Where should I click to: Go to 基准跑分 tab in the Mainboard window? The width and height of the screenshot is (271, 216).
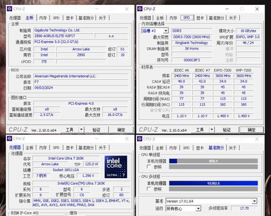[x=86, y=18]
